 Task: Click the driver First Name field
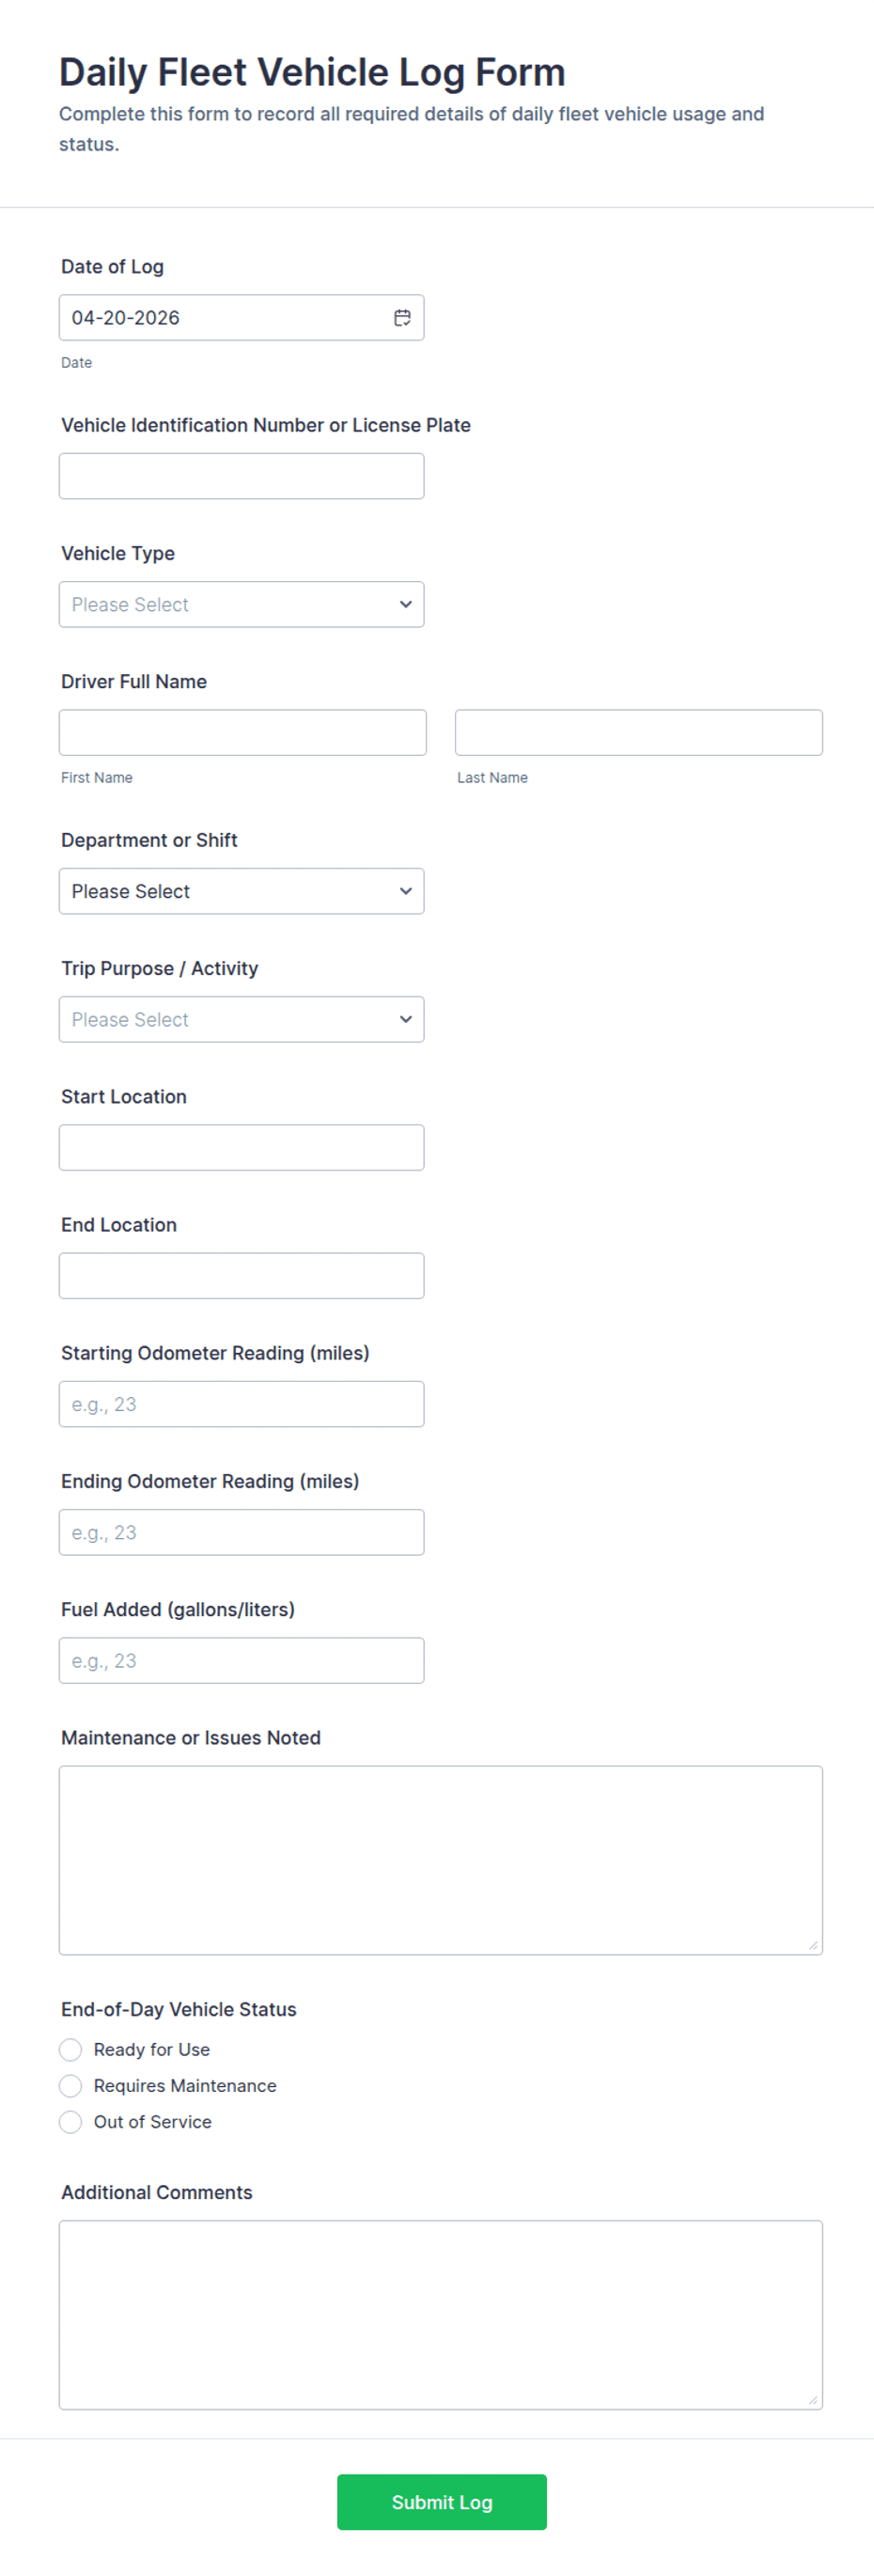[242, 733]
